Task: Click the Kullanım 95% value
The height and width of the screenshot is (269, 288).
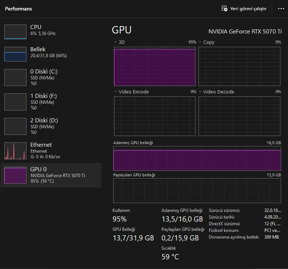Action: pyautogui.click(x=120, y=219)
